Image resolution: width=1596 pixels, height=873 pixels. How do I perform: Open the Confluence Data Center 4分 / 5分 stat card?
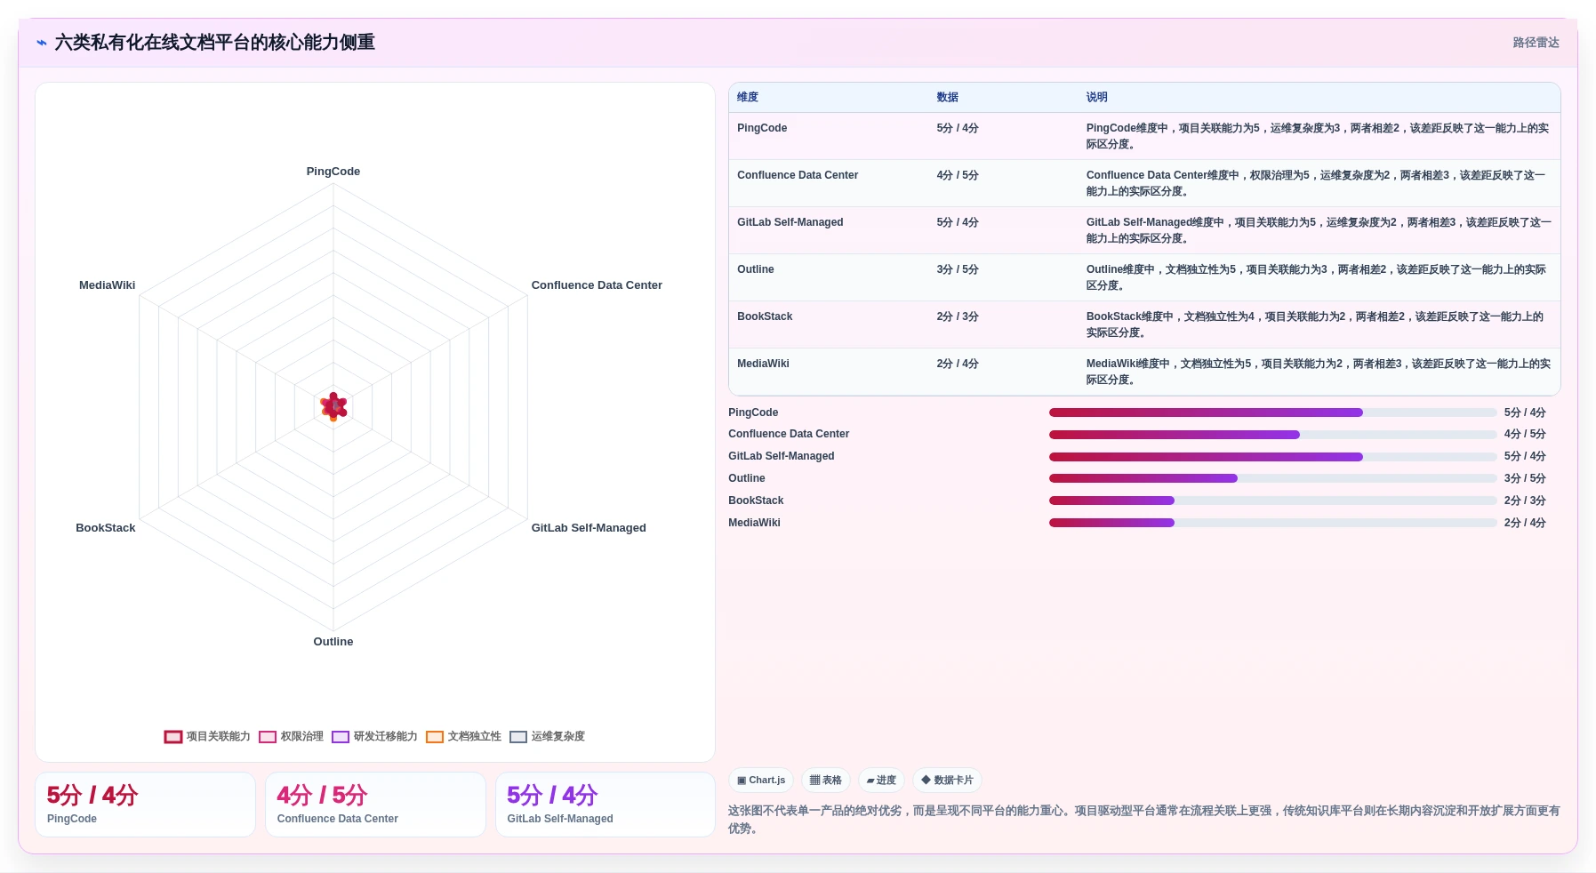(x=375, y=805)
